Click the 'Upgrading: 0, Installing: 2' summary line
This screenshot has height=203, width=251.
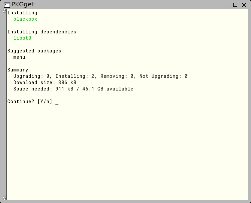pyautogui.click(x=100, y=76)
